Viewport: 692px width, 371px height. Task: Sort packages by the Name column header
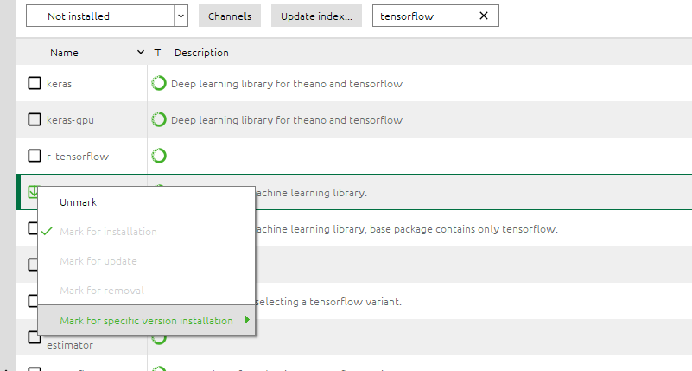[64, 53]
